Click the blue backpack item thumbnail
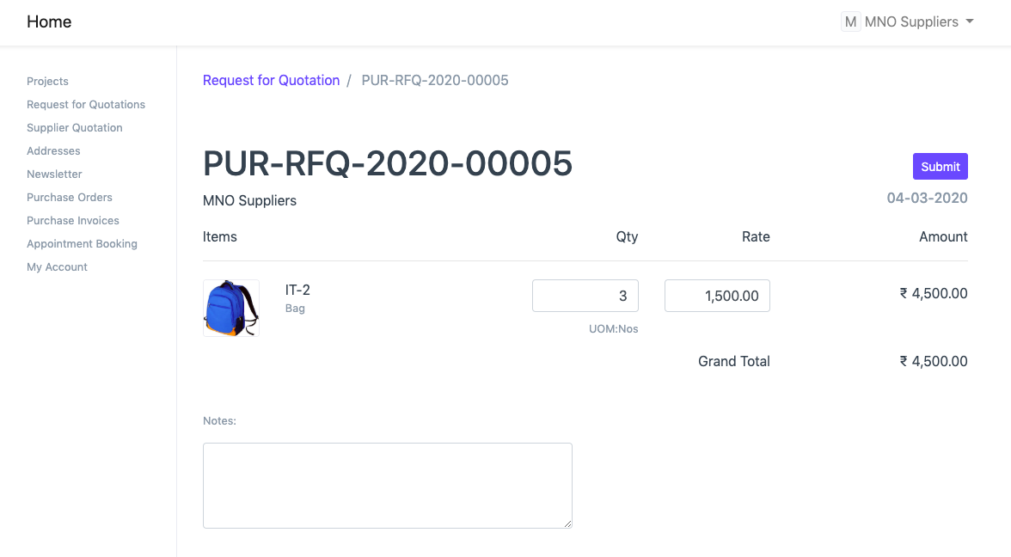1011x557 pixels. 230,308
